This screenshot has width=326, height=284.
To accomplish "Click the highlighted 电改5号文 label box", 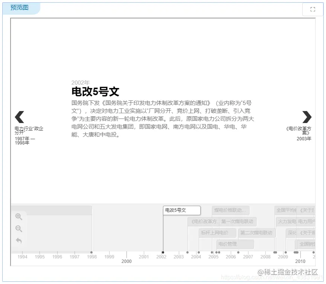I will click(x=181, y=210).
